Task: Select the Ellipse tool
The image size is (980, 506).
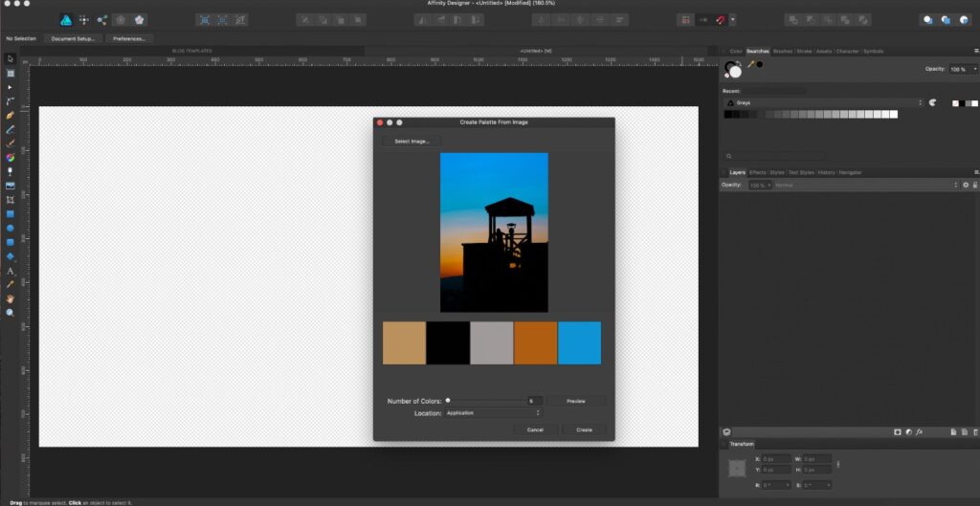Action: [10, 228]
